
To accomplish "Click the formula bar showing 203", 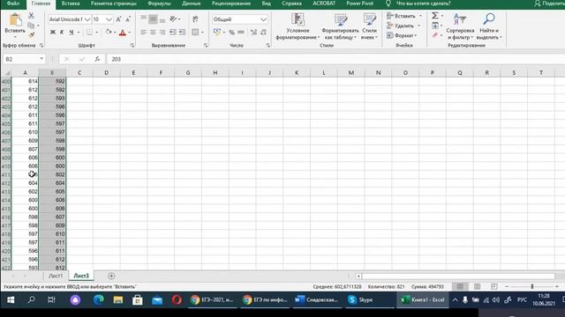I will tap(335, 59).
